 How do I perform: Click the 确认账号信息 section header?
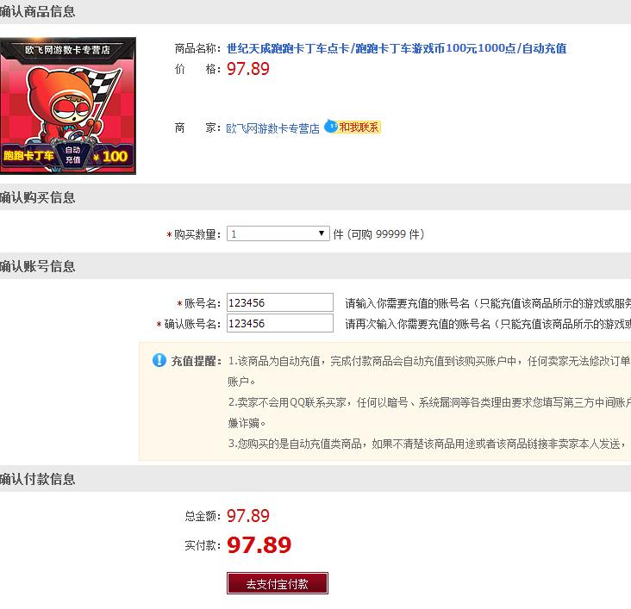[37, 266]
